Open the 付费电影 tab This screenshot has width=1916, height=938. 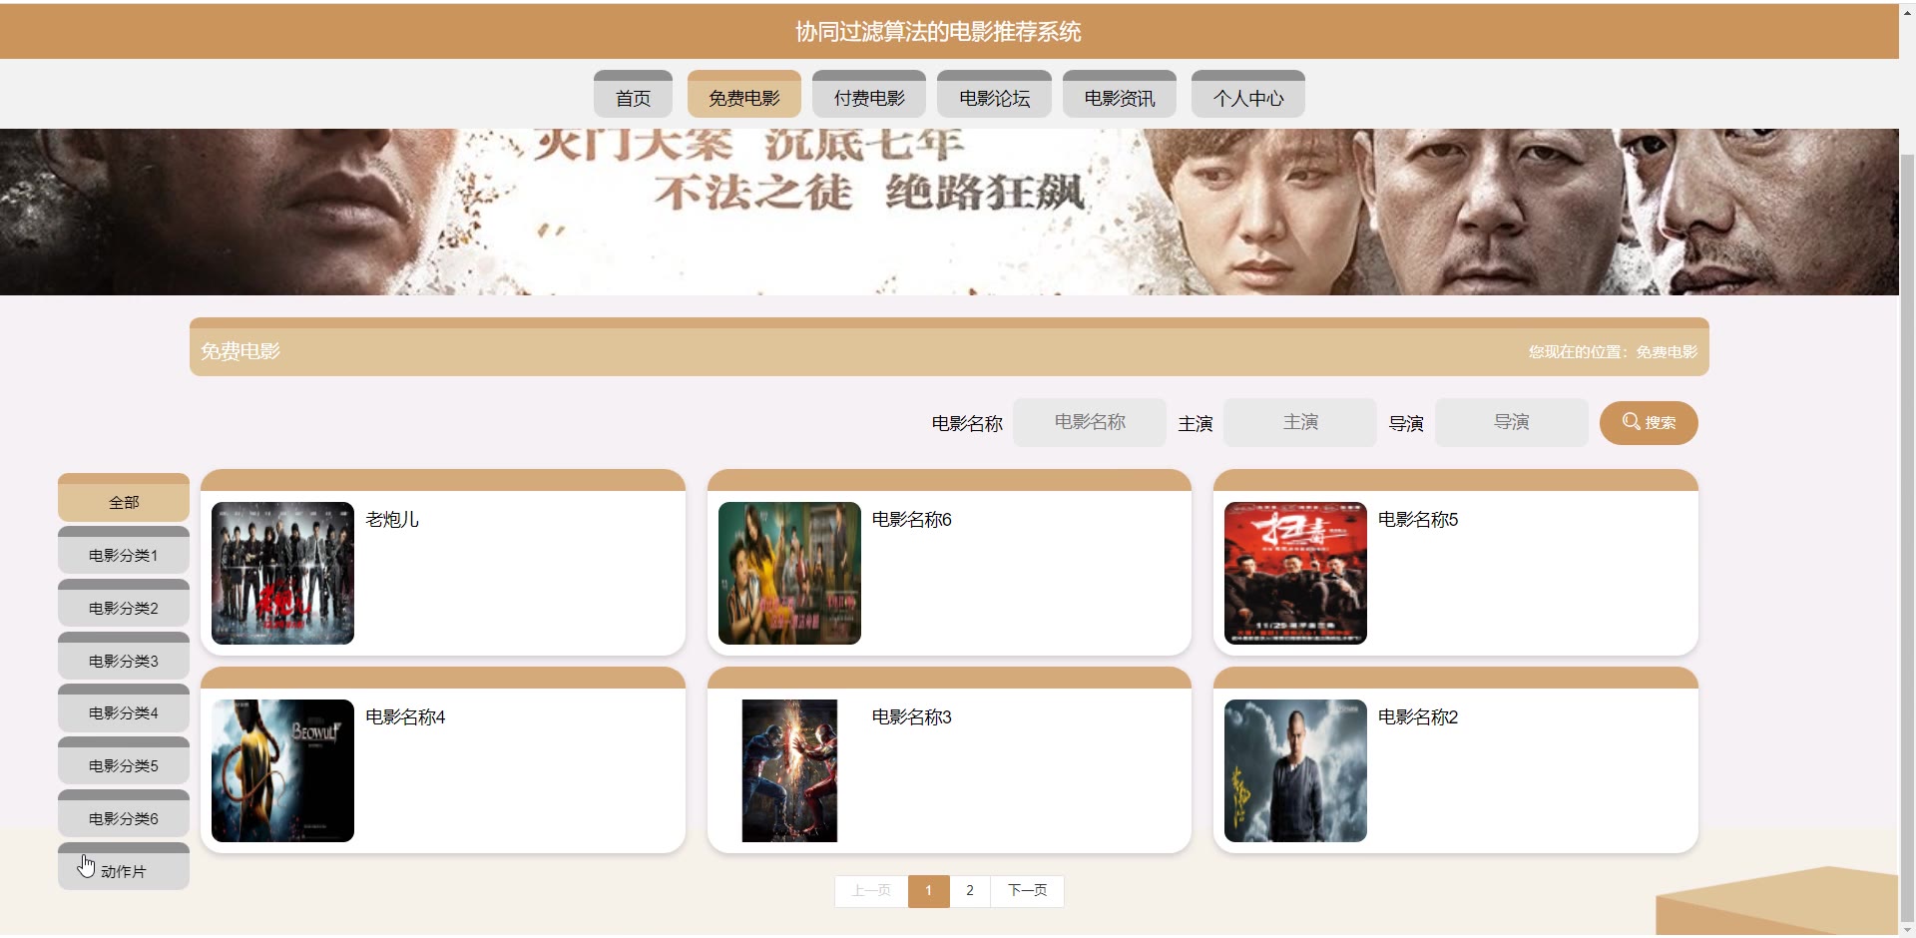click(x=869, y=95)
